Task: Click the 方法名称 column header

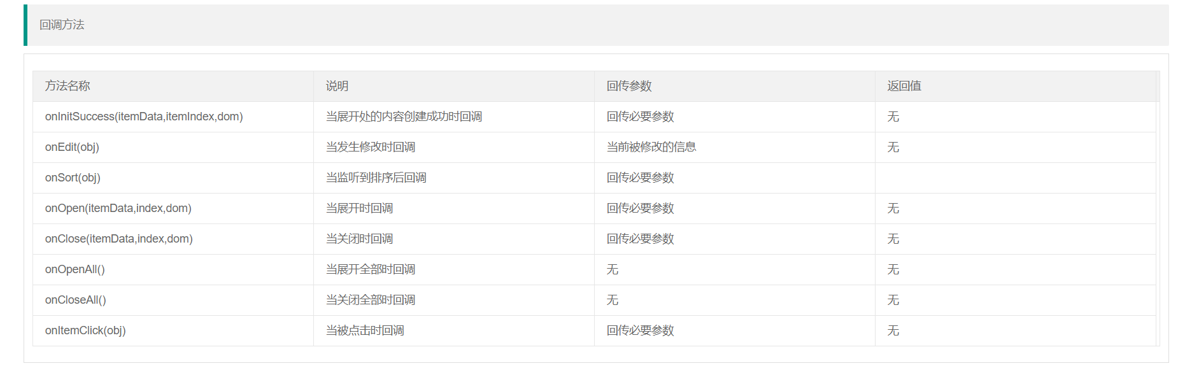Action: pos(67,86)
